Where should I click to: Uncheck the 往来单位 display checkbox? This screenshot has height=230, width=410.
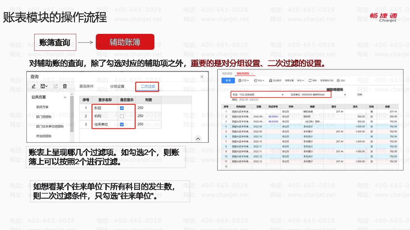click(x=122, y=124)
